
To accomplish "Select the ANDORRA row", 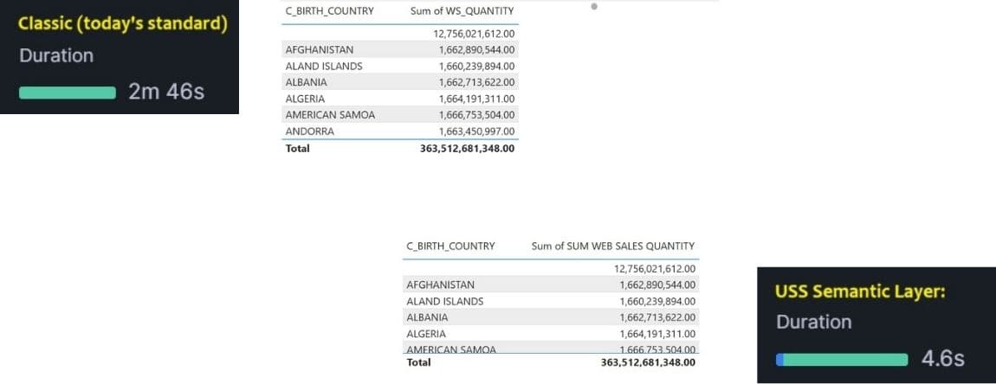I will coord(309,131).
